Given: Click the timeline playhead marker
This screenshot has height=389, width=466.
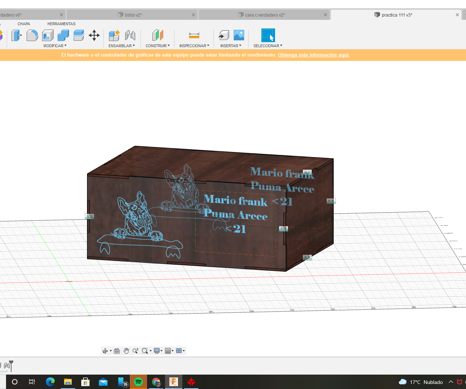Looking at the screenshot, I should coord(11,365).
